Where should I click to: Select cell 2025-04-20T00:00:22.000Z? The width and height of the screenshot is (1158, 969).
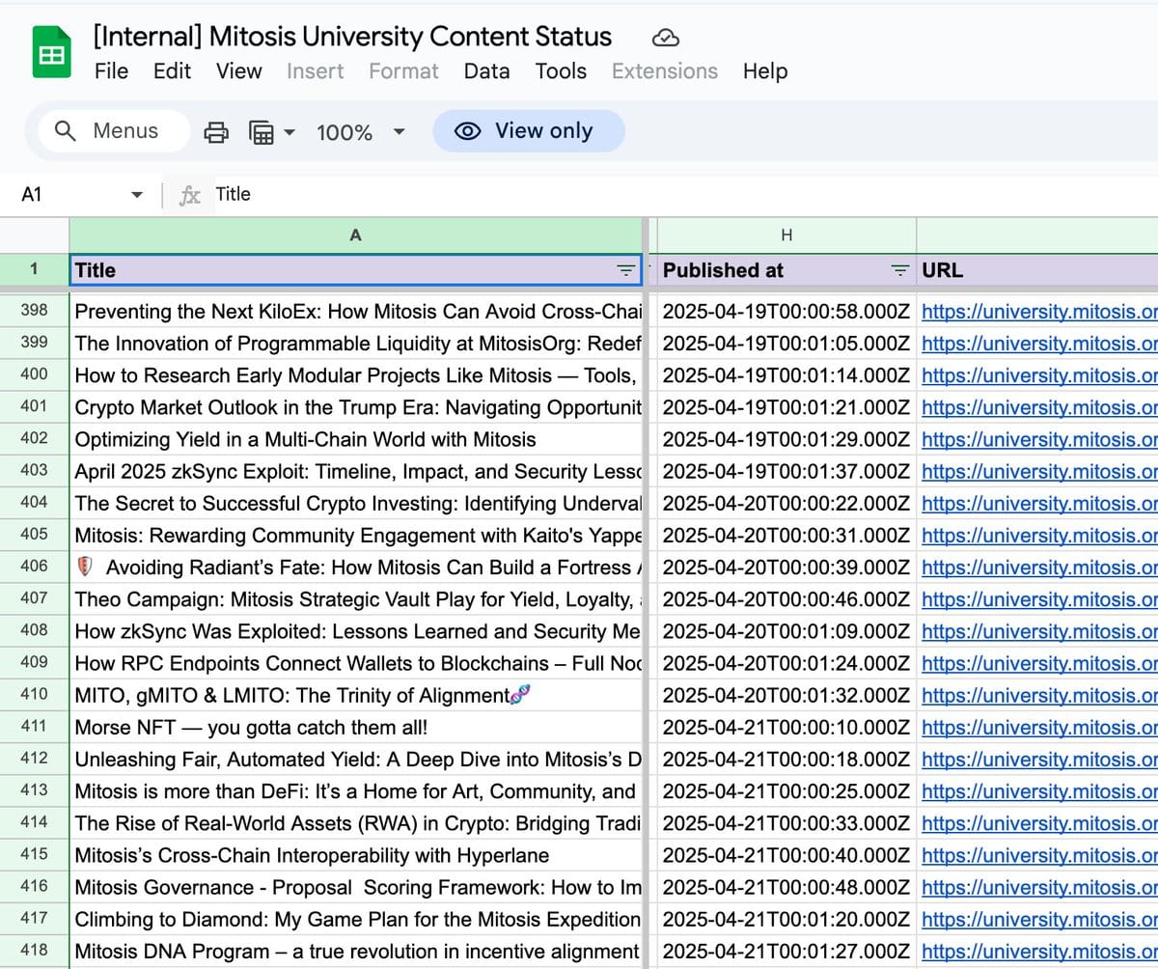786,503
